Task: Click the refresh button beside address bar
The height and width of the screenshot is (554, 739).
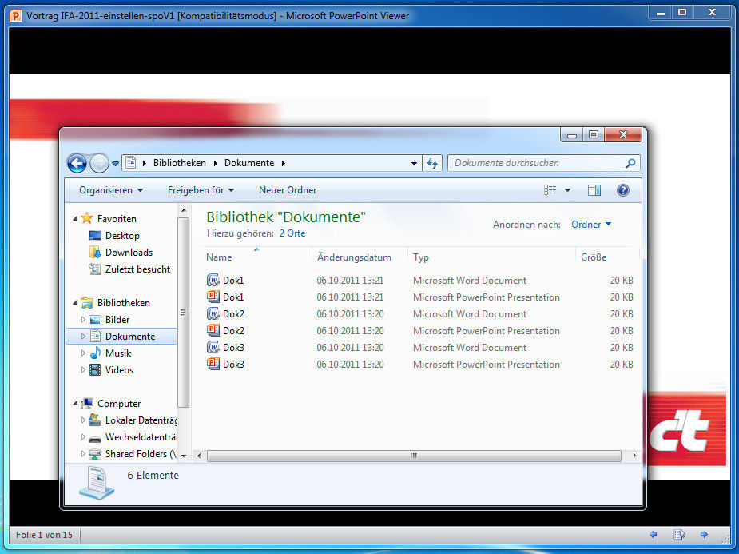Action: coord(431,163)
